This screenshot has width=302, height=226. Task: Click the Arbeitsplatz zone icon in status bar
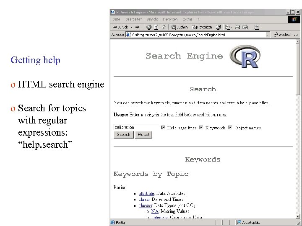click(239, 222)
